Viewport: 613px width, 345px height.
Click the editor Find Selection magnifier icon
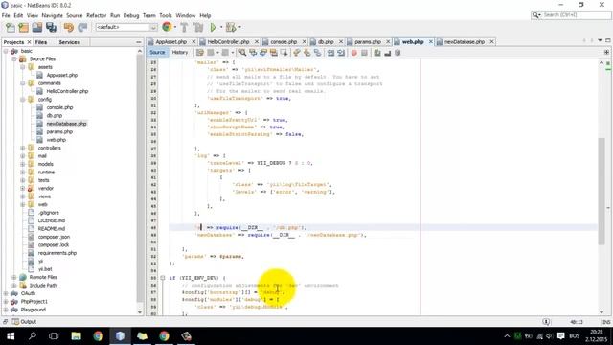pyautogui.click(x=242, y=53)
